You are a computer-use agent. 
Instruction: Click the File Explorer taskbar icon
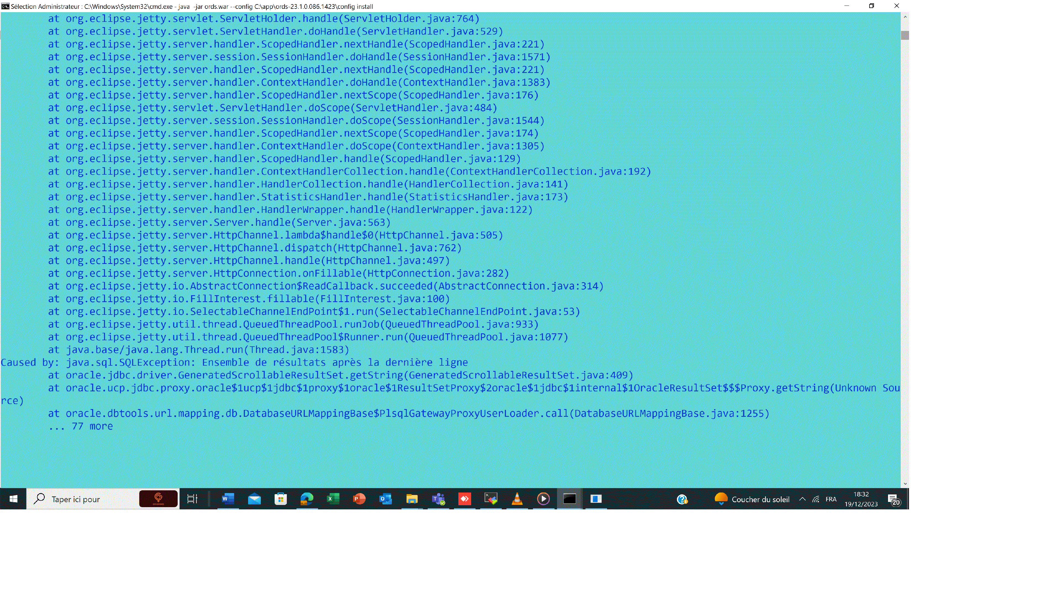coord(412,499)
